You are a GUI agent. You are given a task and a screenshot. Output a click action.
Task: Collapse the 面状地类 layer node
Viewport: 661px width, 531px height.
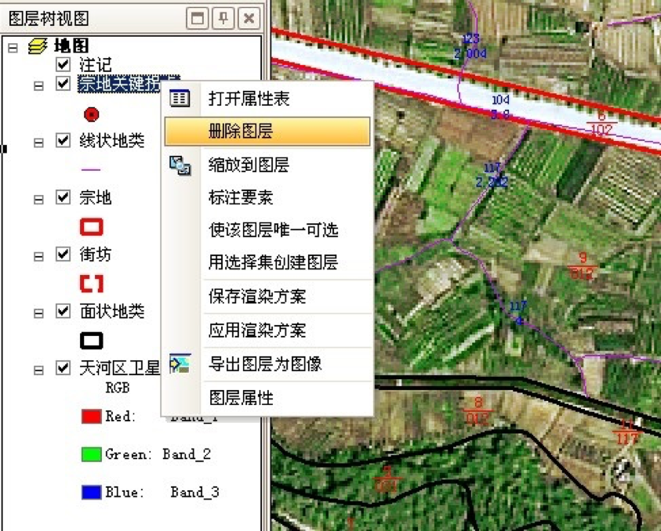(38, 313)
